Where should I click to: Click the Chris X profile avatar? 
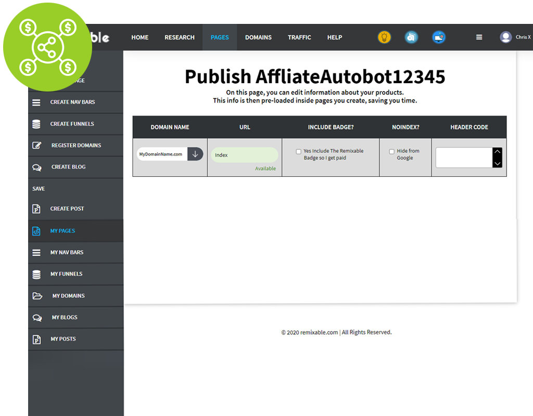point(505,37)
